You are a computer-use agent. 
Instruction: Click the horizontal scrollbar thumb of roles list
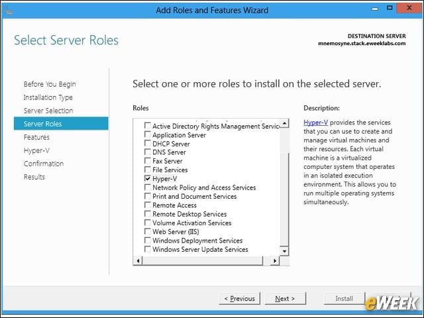point(202,260)
